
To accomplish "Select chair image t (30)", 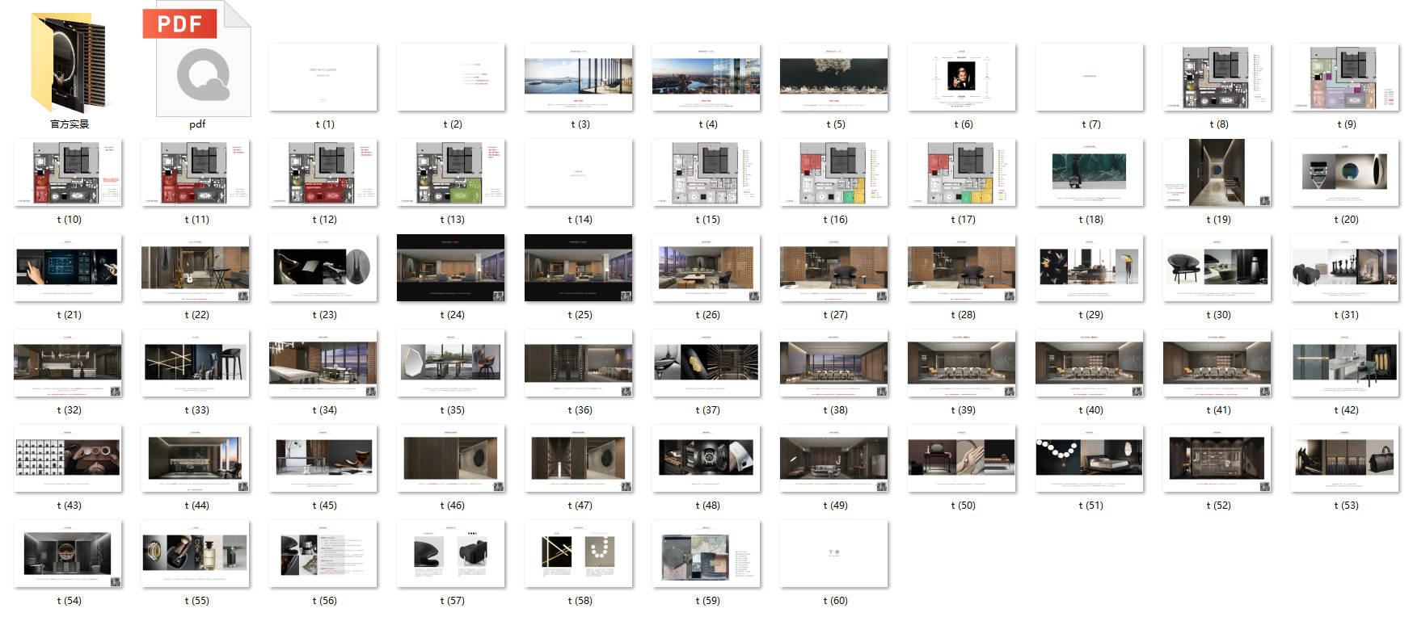I will (x=1217, y=268).
